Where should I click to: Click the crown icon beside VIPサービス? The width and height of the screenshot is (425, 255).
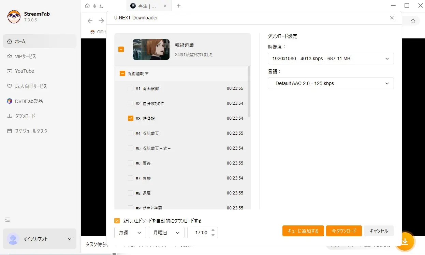pos(10,56)
